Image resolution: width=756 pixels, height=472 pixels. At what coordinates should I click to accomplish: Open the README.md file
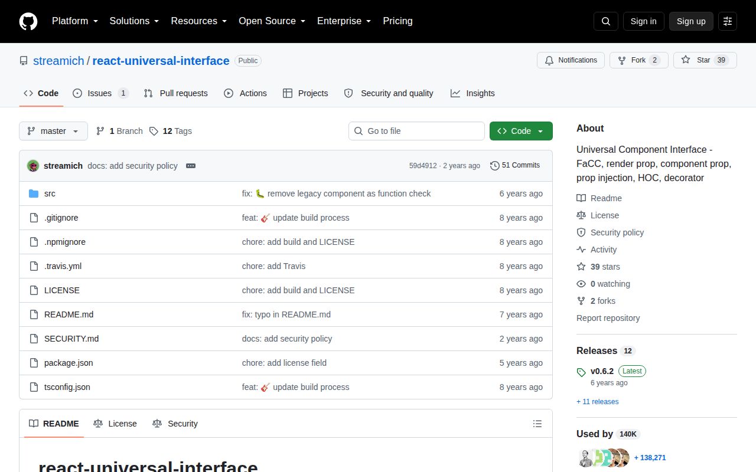tap(69, 314)
